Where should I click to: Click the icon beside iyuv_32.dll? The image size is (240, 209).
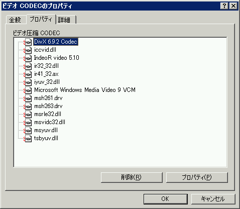(28, 82)
